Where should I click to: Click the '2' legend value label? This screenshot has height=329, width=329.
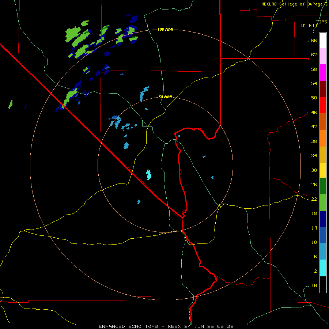point(315,271)
